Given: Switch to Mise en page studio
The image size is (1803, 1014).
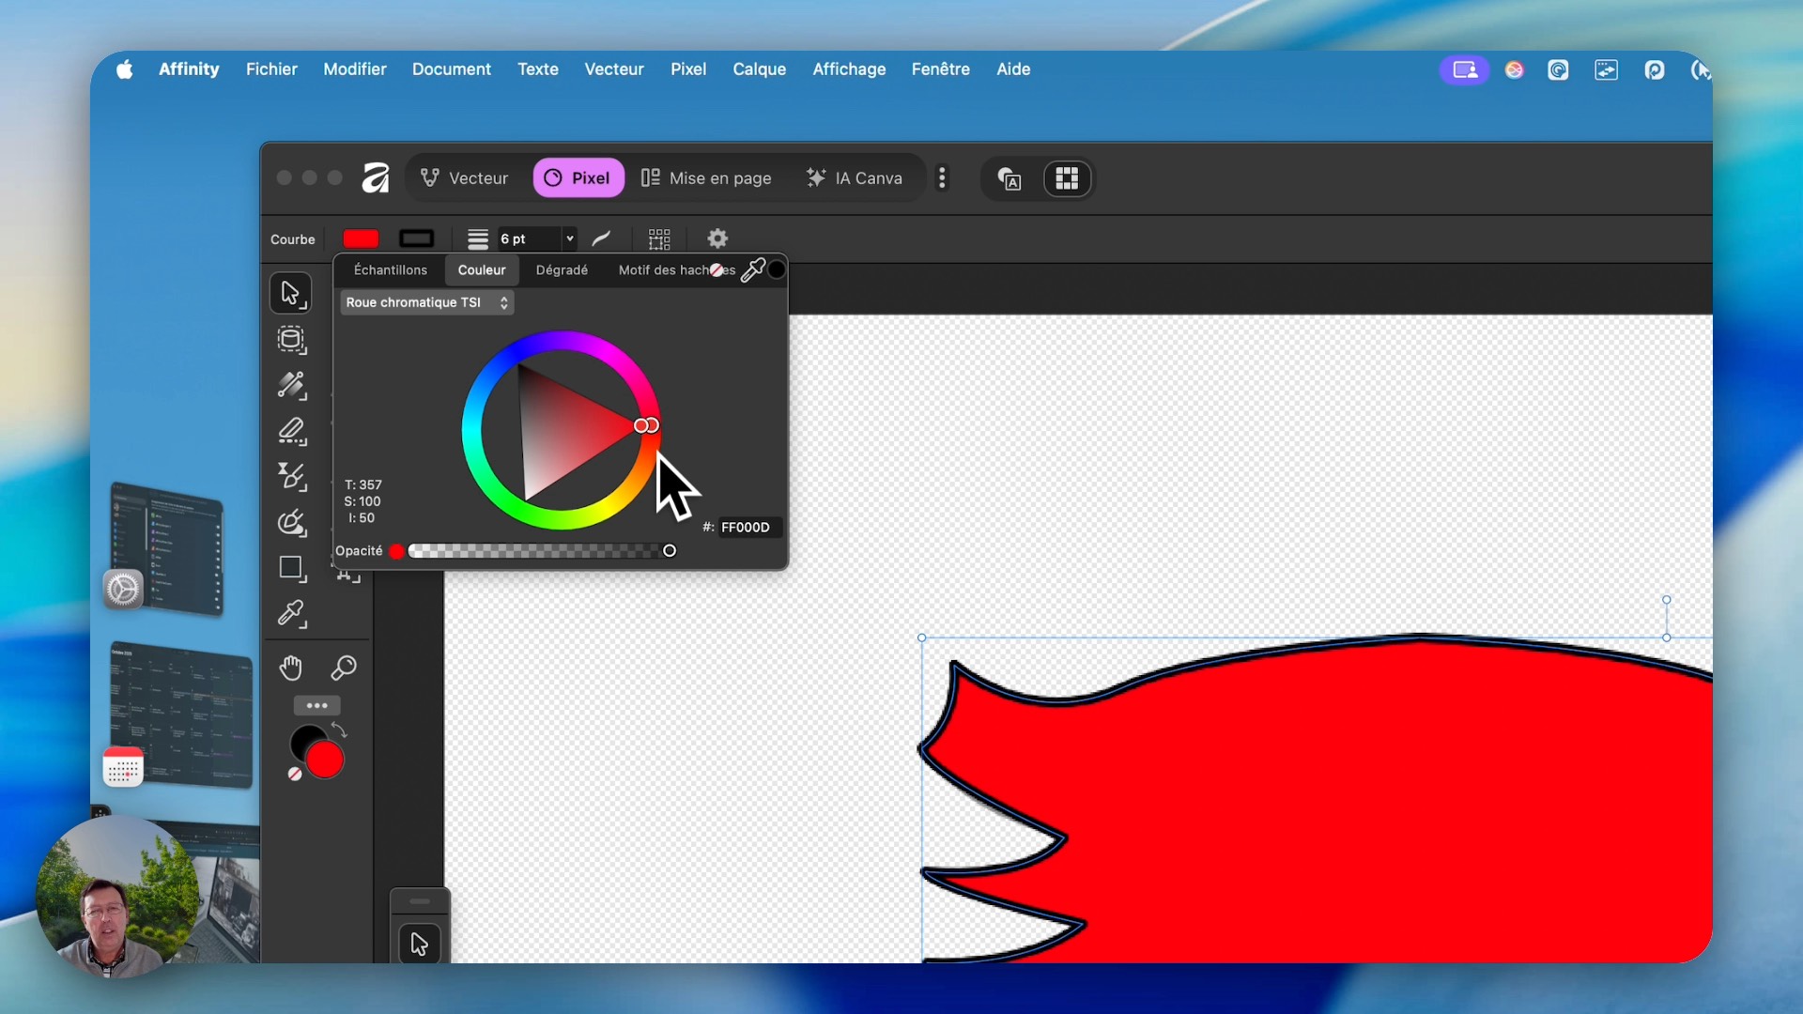Looking at the screenshot, I should click(x=706, y=178).
